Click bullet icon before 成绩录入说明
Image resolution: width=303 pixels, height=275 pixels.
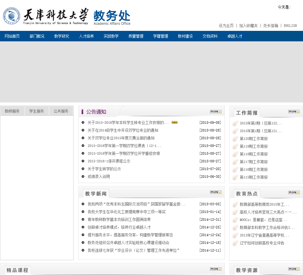(83, 177)
